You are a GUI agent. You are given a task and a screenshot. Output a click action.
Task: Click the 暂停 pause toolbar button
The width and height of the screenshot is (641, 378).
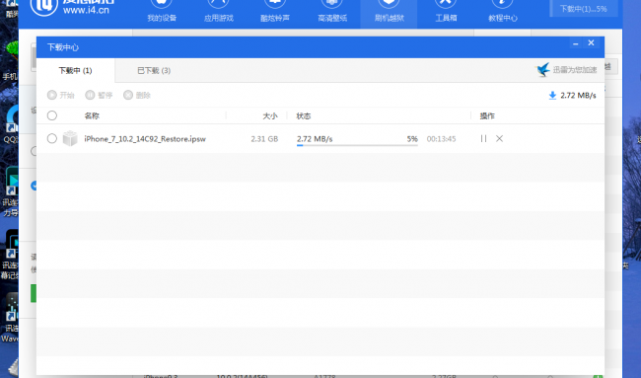click(99, 96)
